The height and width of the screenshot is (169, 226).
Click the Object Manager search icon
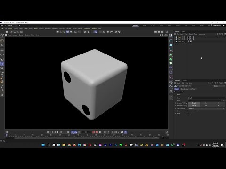[x=218, y=34]
